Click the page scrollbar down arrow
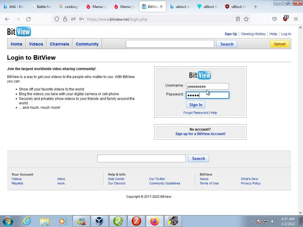The image size is (303, 227). tap(300, 213)
